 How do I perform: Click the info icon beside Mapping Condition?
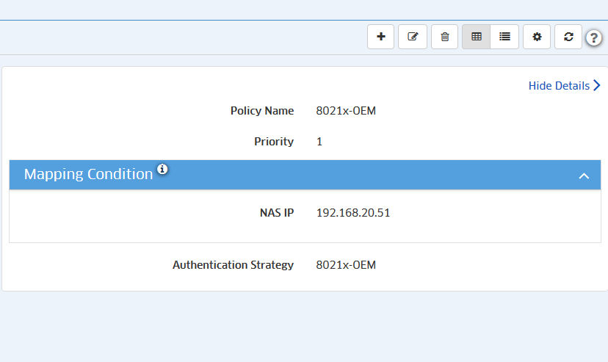click(162, 170)
